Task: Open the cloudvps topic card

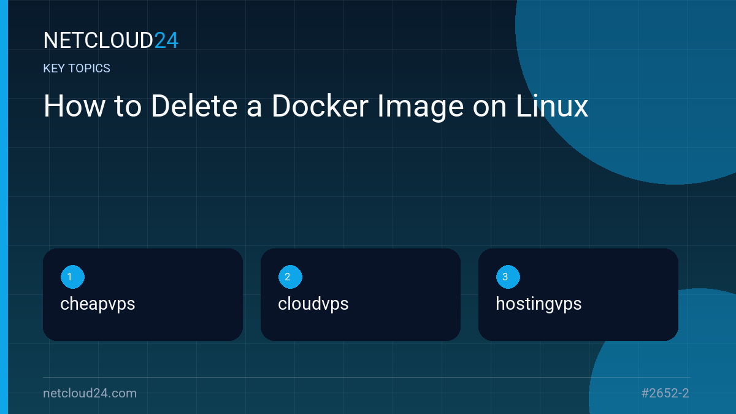Action: pos(361,294)
